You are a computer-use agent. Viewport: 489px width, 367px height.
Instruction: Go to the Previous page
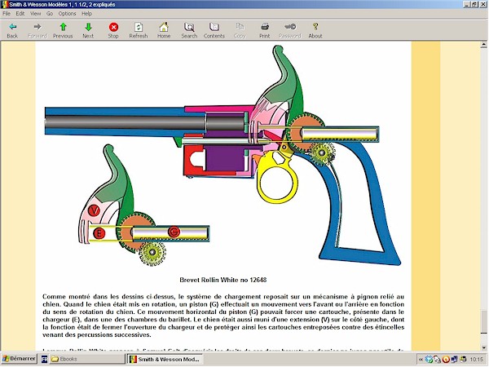[x=63, y=30]
